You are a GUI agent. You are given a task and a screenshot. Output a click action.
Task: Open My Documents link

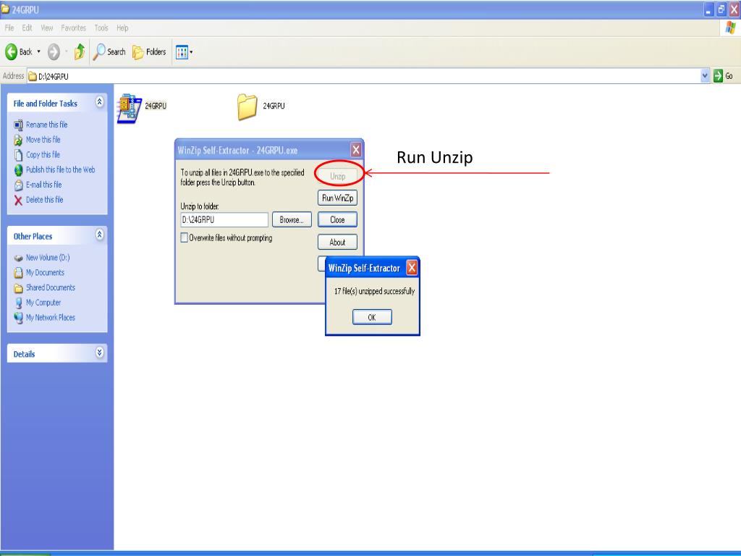pyautogui.click(x=45, y=273)
